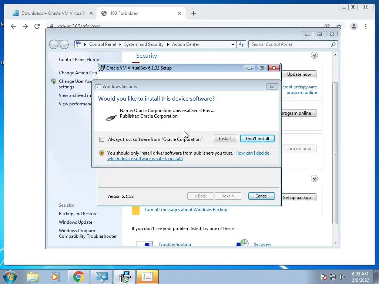Open Windows Media Player from taskbar

click(x=55, y=277)
